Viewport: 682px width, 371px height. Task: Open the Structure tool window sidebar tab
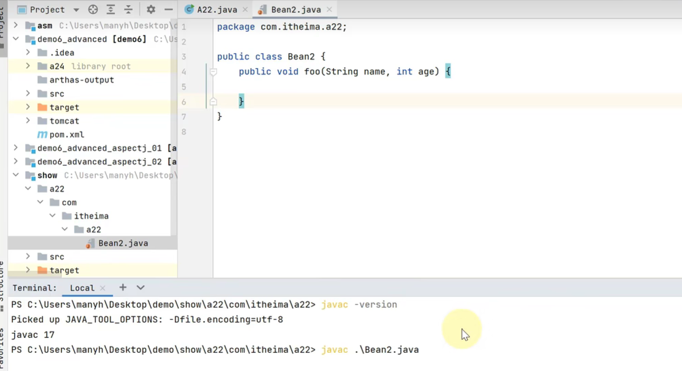coord(3,285)
